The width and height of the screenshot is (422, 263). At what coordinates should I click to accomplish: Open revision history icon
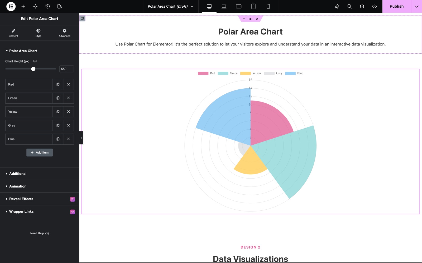47,6
